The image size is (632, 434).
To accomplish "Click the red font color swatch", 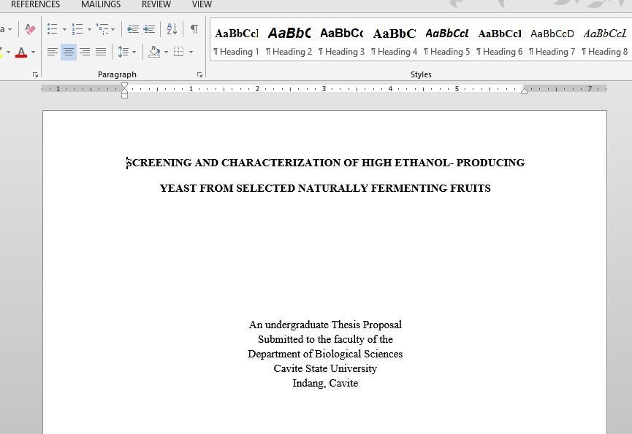I will click(21, 52).
